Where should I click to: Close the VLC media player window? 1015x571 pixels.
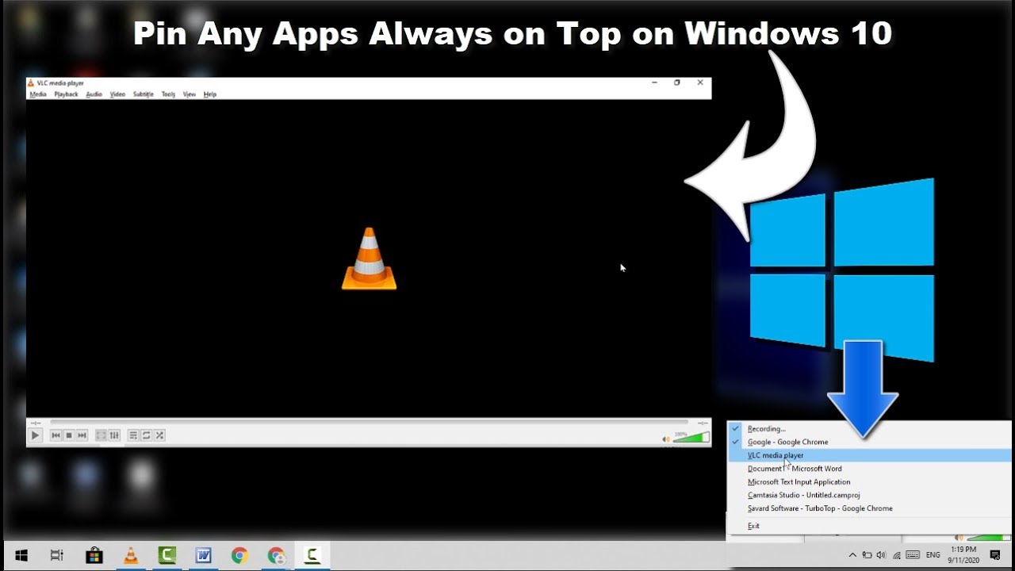pos(700,82)
